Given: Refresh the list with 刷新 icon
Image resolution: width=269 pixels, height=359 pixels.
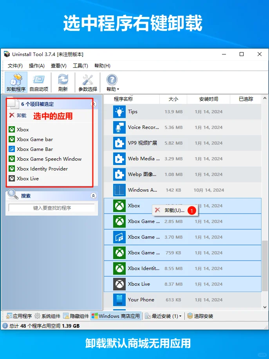Looking at the screenshot, I should (63, 82).
